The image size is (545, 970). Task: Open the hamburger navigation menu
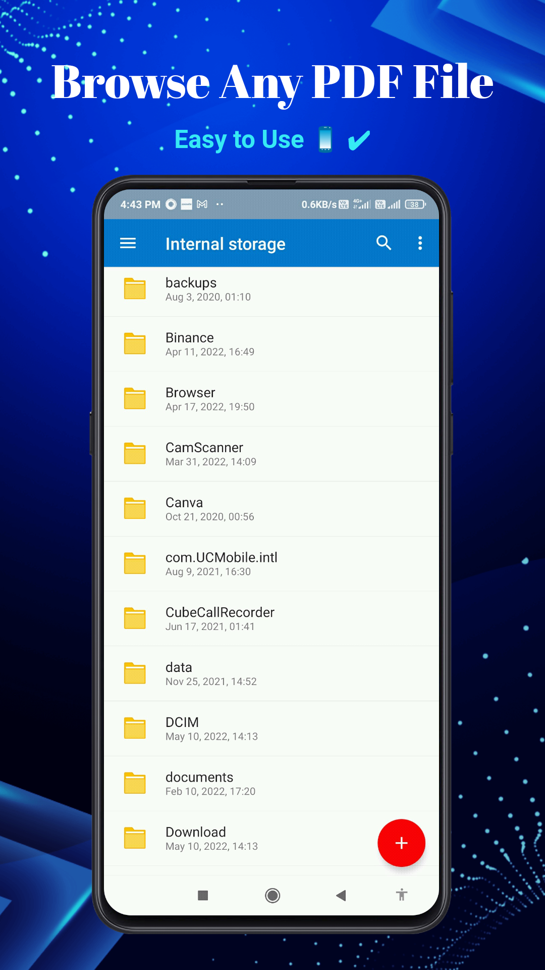(x=128, y=244)
